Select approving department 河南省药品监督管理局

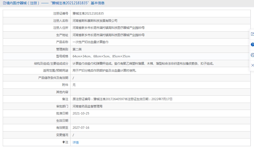(87, 106)
